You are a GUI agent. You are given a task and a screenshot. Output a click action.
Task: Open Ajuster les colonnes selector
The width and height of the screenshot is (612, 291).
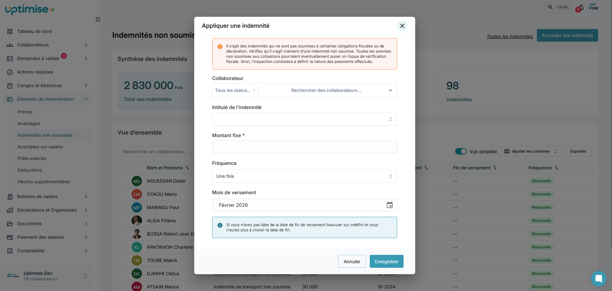tap(530, 151)
